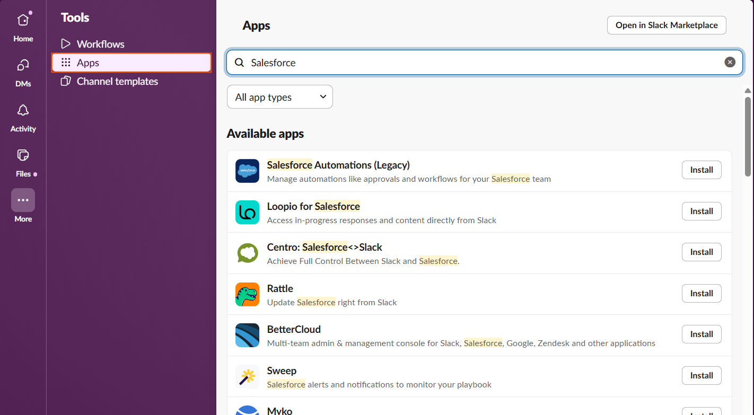Click the 'Tools' panel heading

pyautogui.click(x=75, y=17)
